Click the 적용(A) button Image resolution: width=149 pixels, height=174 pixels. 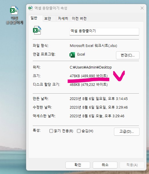132,165
